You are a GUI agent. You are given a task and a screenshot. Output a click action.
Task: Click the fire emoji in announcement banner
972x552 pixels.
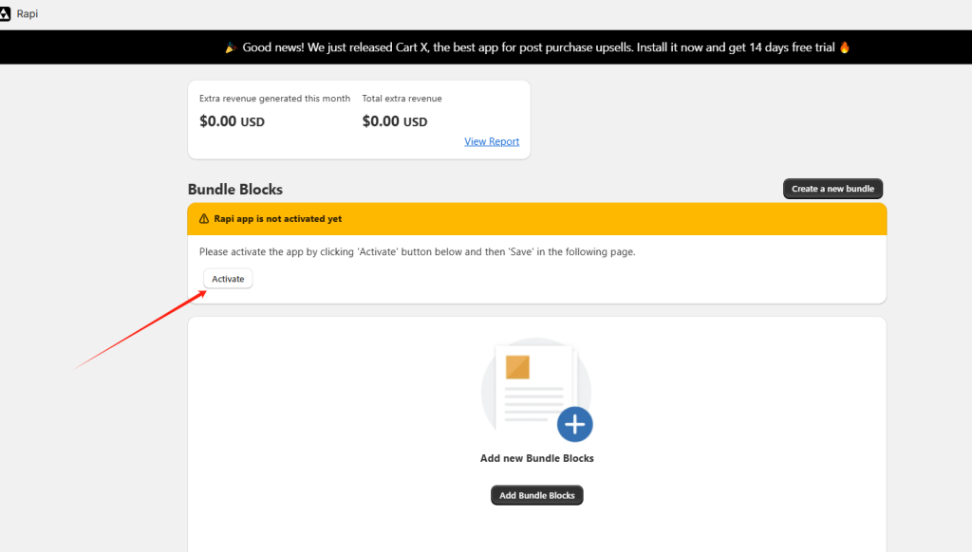tap(845, 47)
